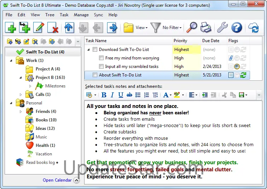The width and height of the screenshot is (267, 189).
Task: Open the Edit menu
Action: click(x=22, y=15)
